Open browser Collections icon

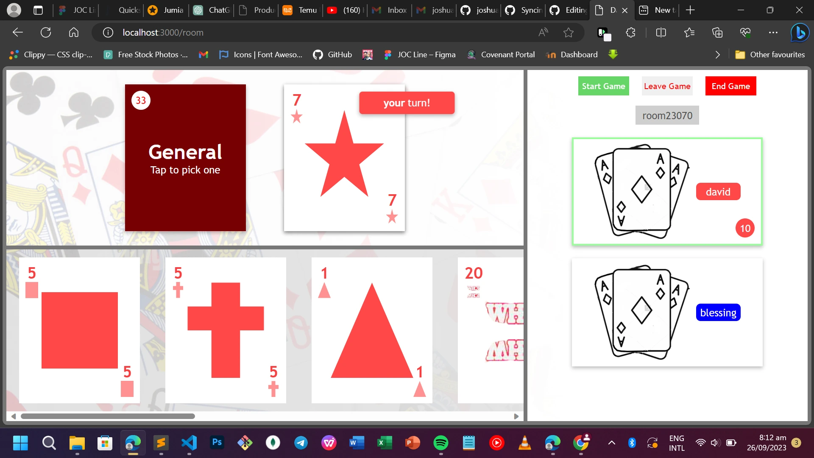(x=717, y=33)
